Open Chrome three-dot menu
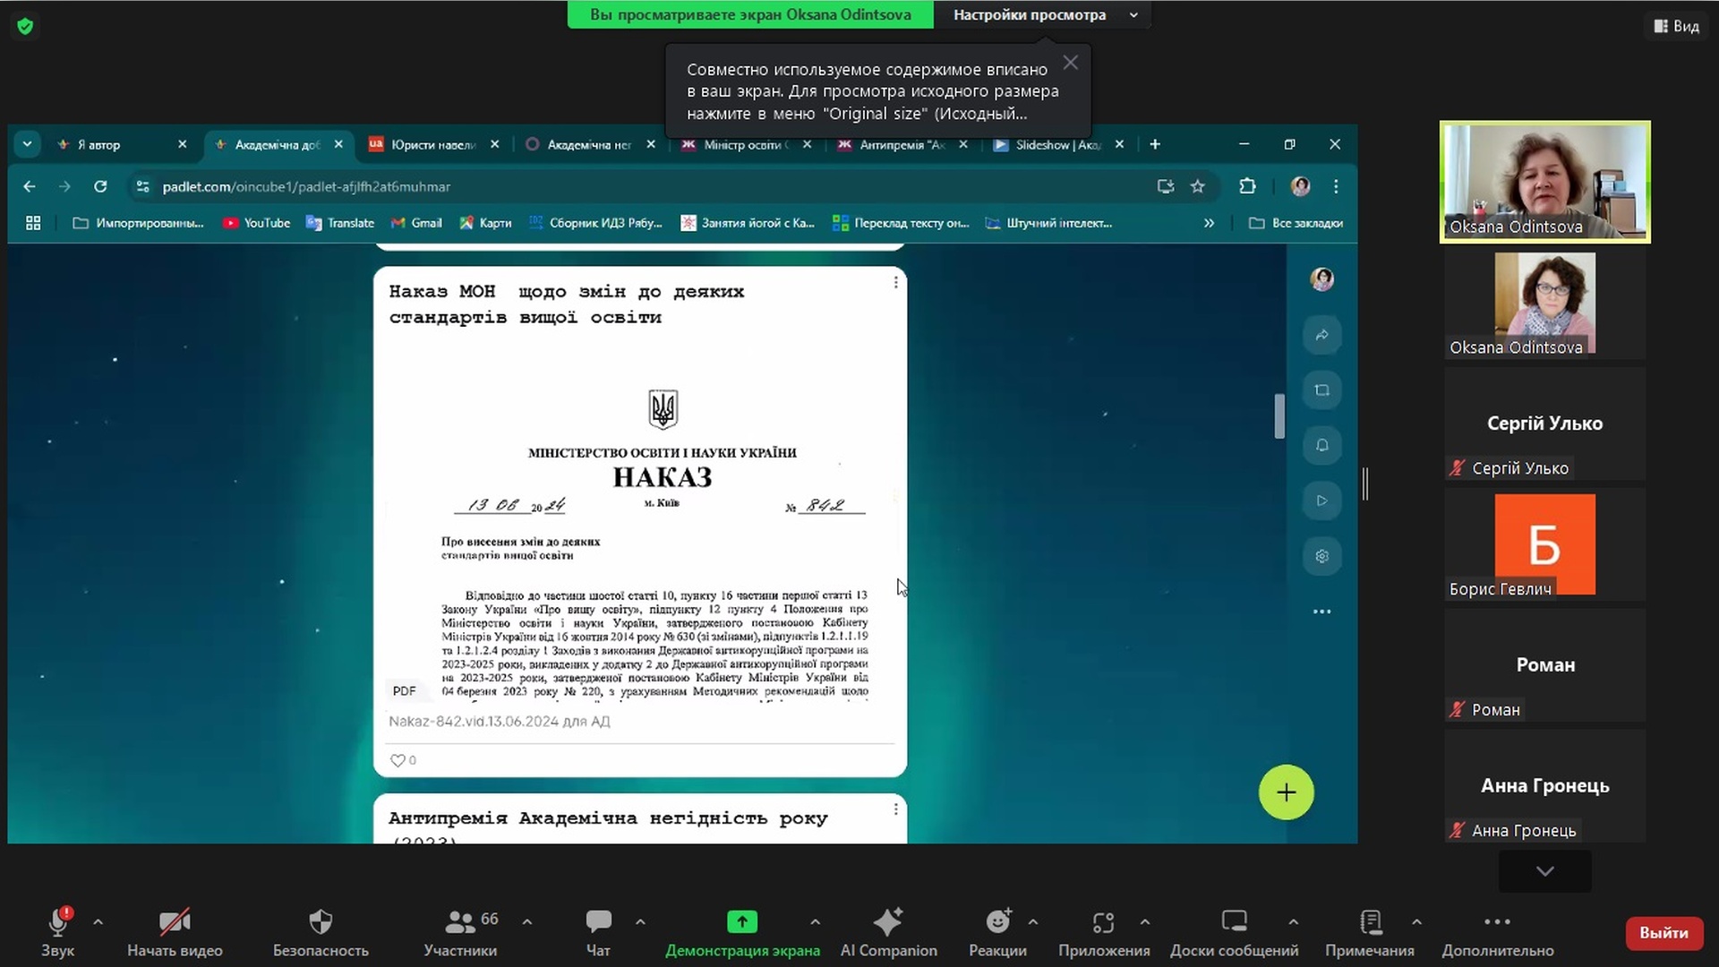 pyautogui.click(x=1336, y=186)
